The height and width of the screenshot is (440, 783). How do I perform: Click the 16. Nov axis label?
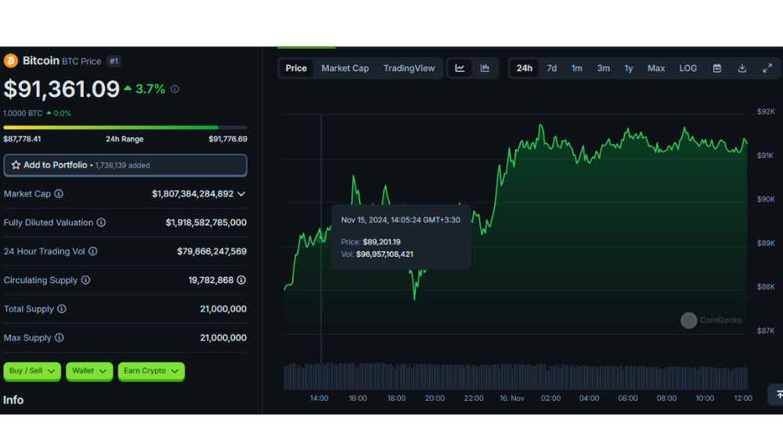[512, 398]
